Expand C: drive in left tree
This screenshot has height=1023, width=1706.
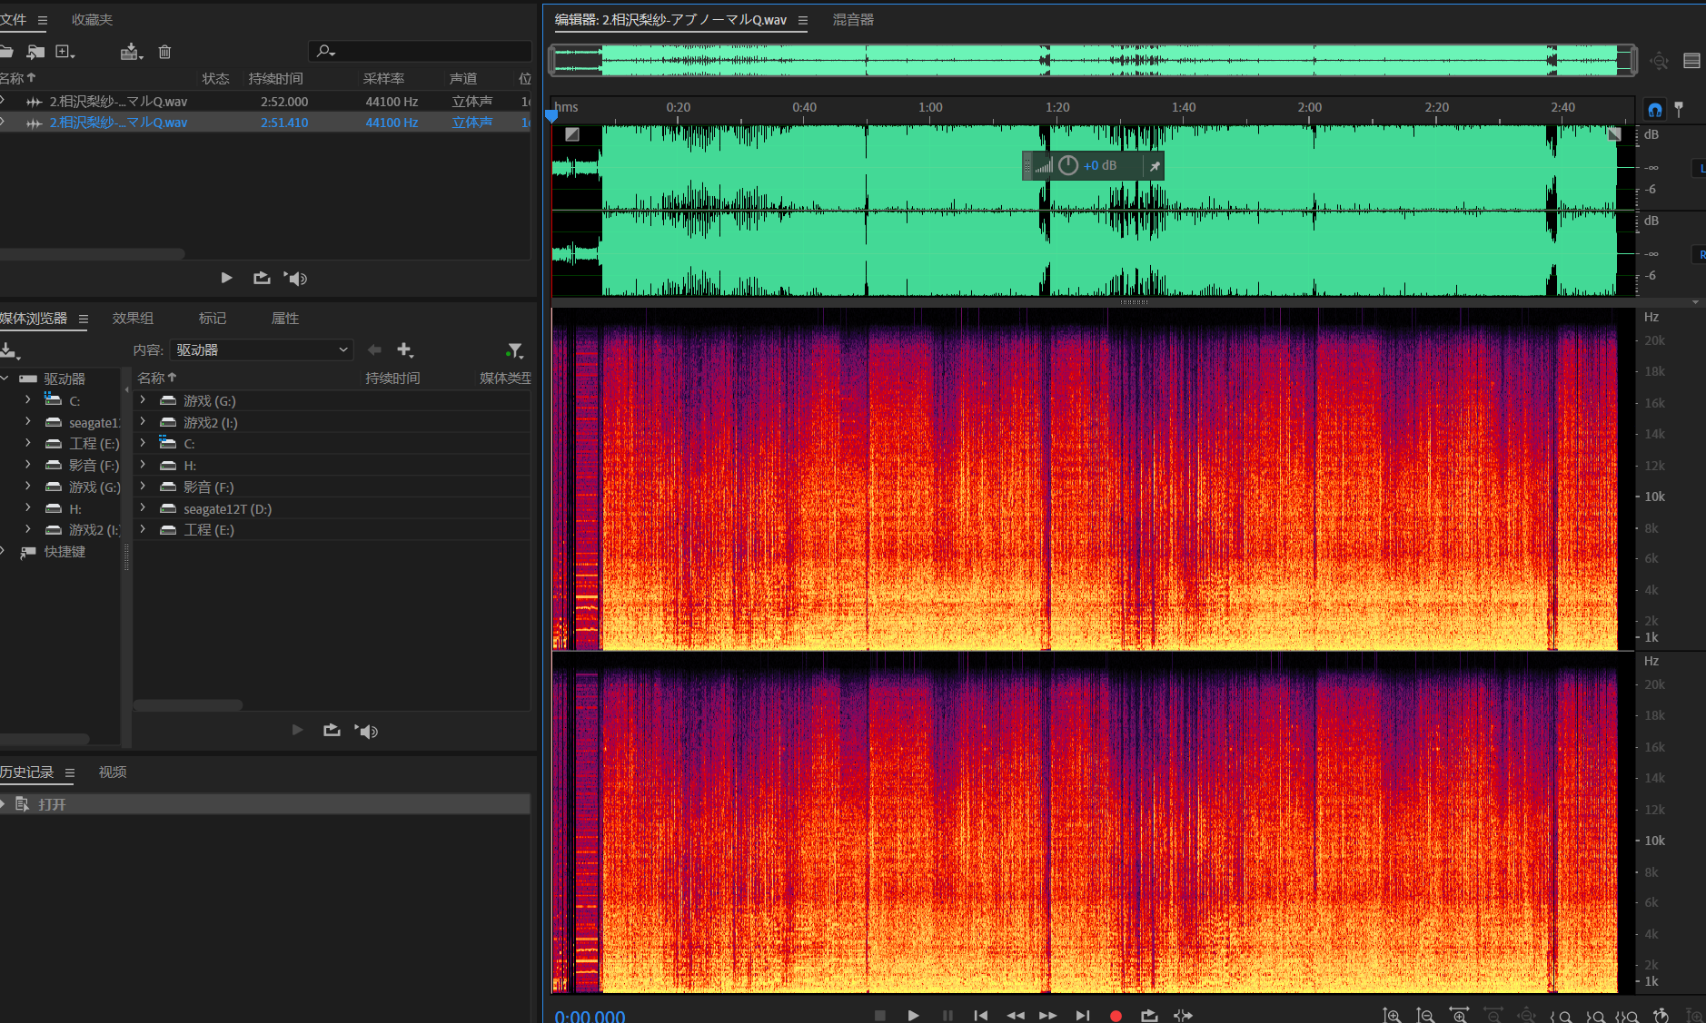(28, 399)
